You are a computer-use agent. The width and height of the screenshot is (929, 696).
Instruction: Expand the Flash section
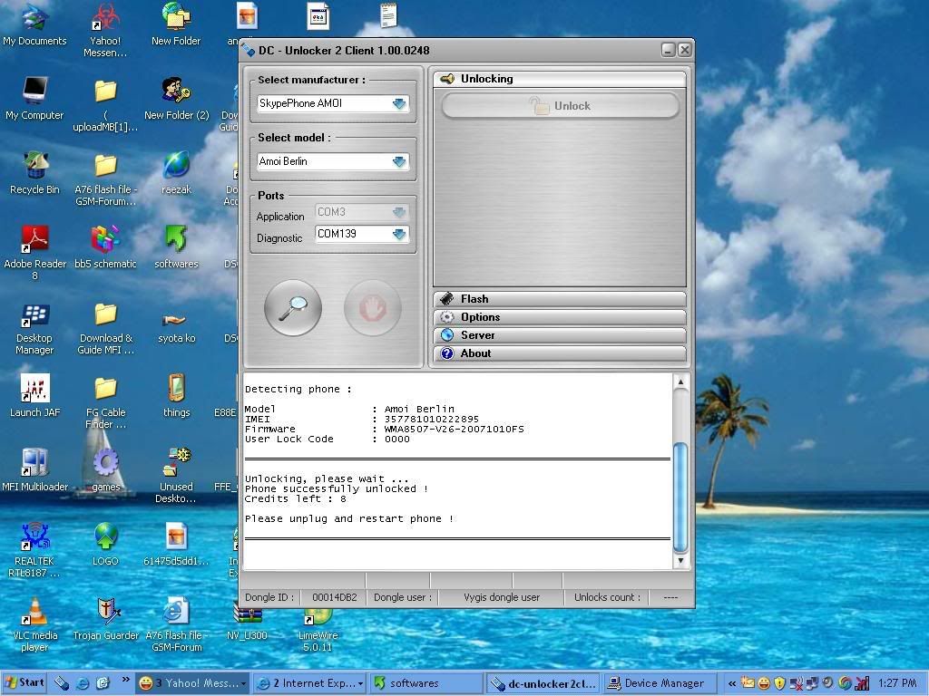(x=560, y=299)
